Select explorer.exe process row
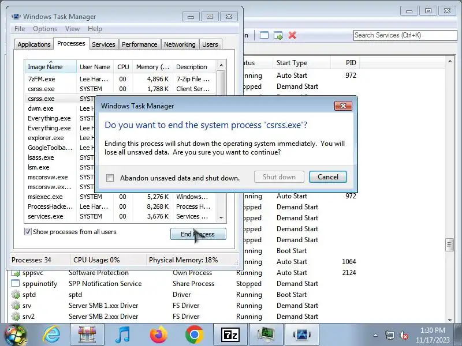 coord(60,138)
